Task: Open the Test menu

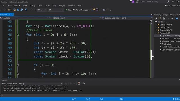Action: tap(54, 6)
